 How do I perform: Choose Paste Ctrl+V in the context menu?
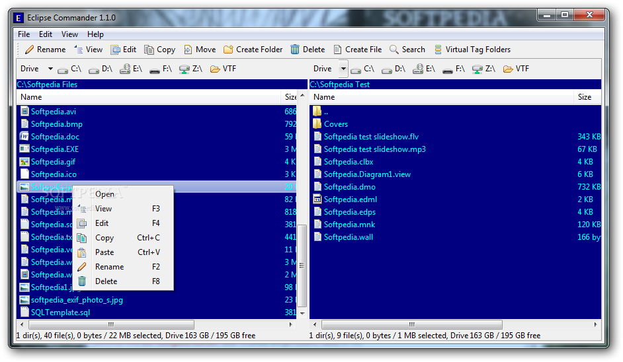click(123, 252)
